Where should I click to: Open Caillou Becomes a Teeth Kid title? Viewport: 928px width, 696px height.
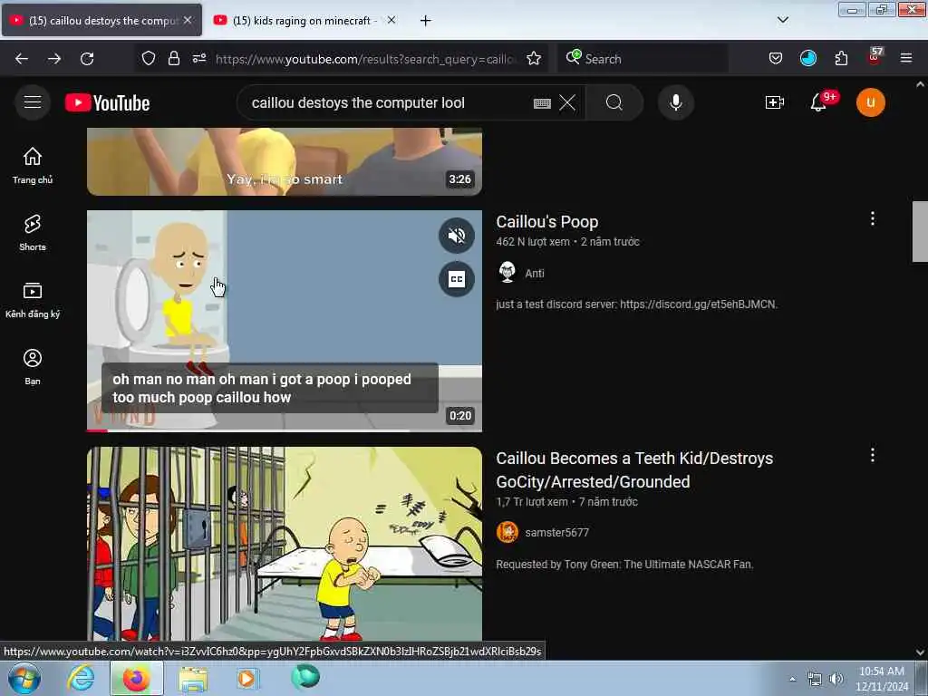(x=634, y=470)
